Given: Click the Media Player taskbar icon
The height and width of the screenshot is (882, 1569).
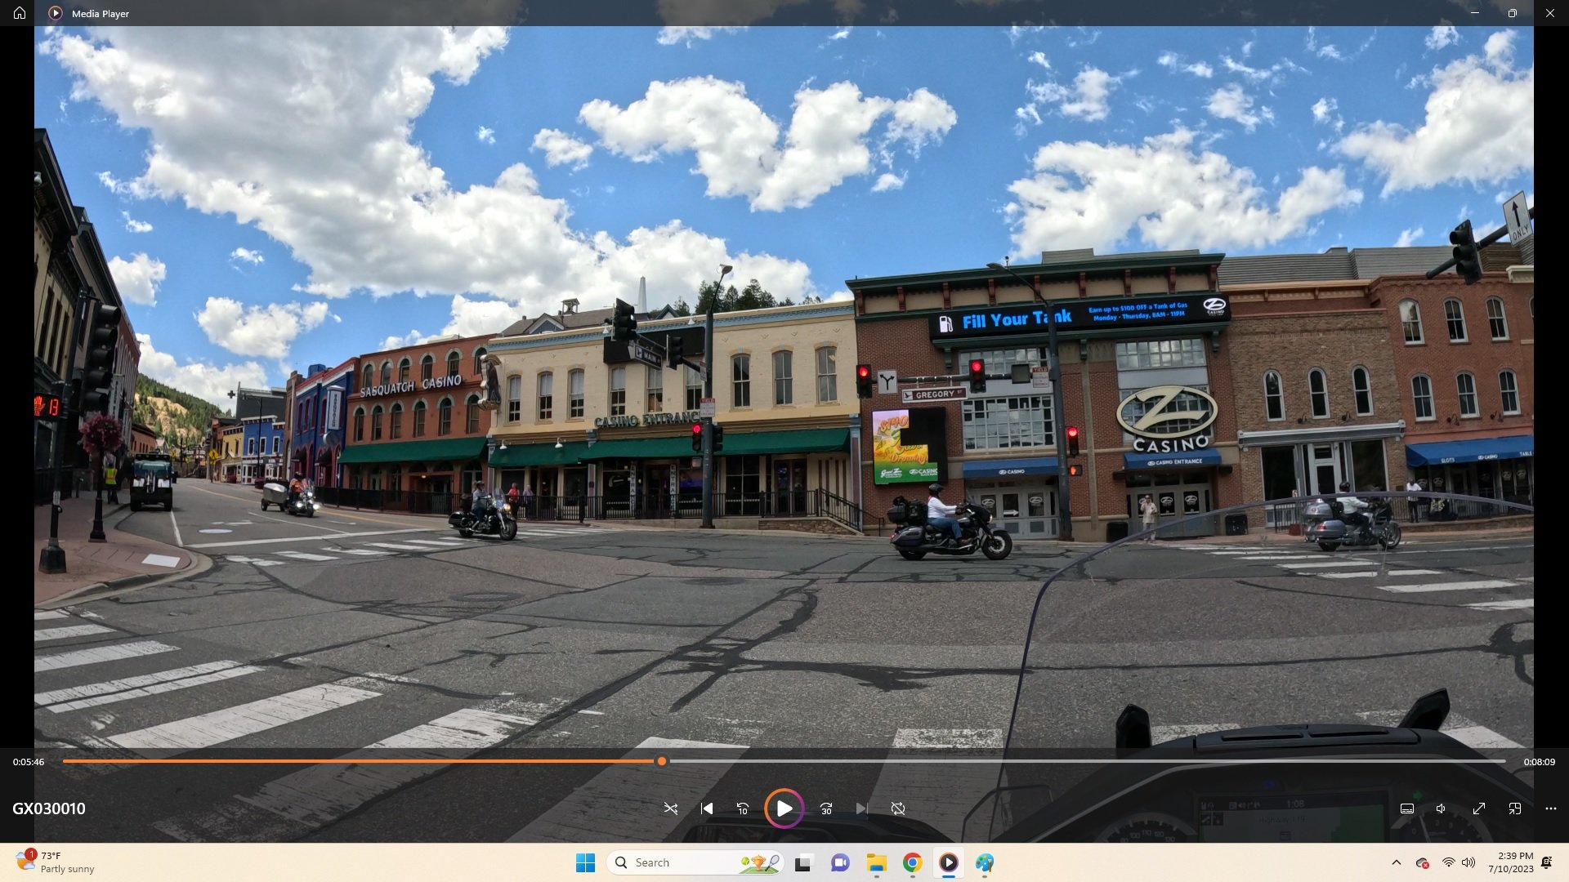Looking at the screenshot, I should click(949, 862).
